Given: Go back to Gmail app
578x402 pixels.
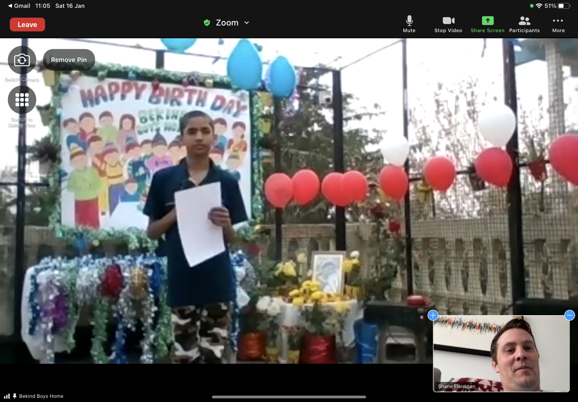Looking at the screenshot, I should coord(19,6).
